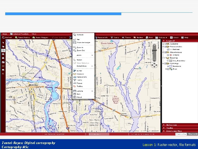Open Help from the top toolbar

point(185,38)
